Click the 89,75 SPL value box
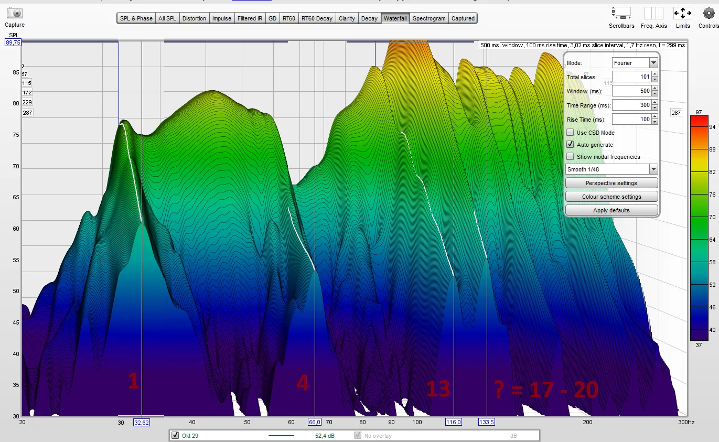This screenshot has width=719, height=442. (x=13, y=43)
